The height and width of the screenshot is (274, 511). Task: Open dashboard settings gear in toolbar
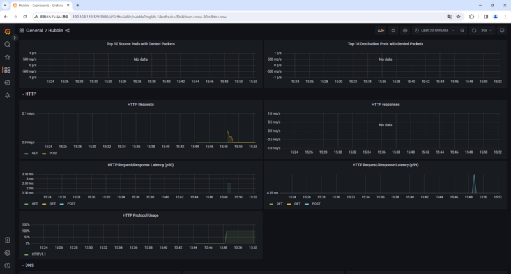[x=405, y=31]
